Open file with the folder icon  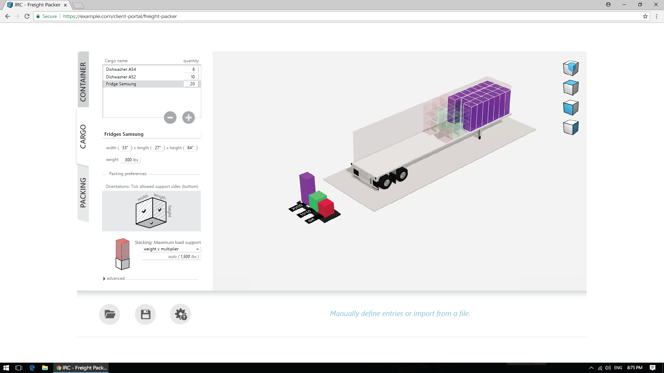(110, 314)
